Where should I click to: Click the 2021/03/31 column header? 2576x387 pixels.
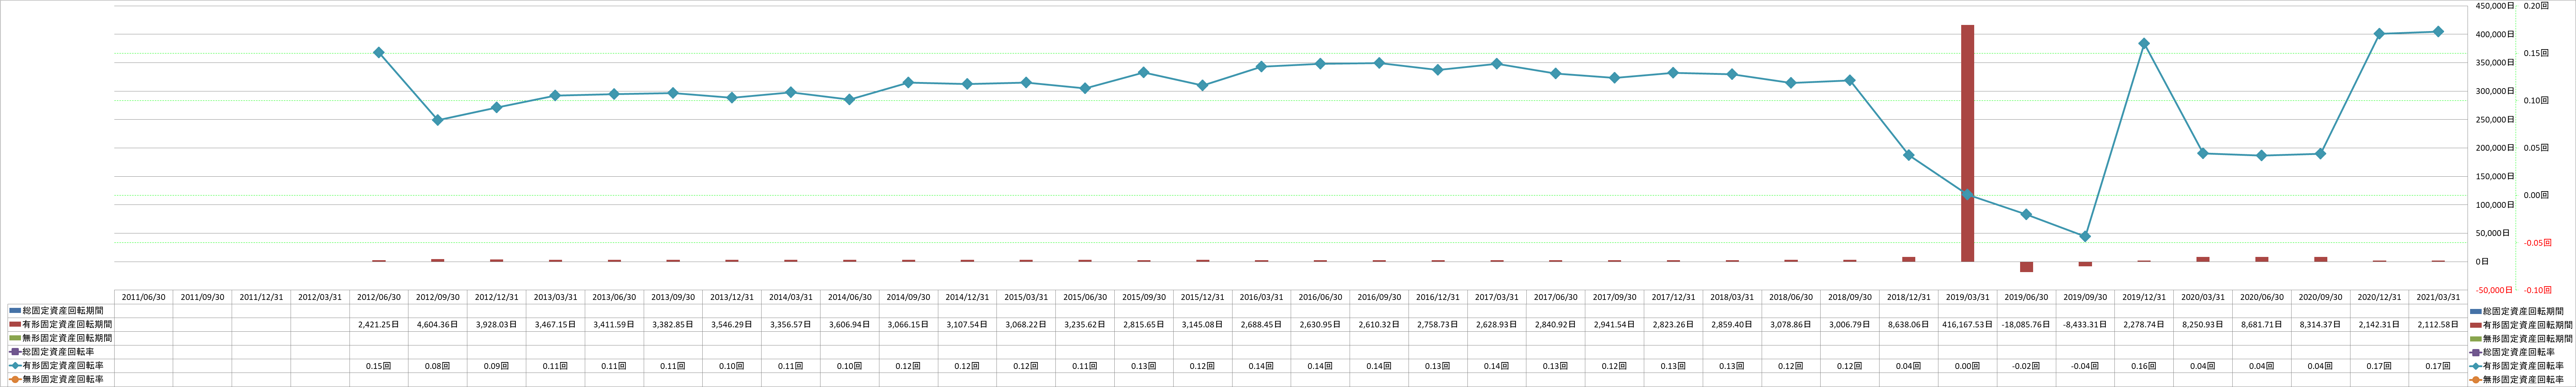click(x=2438, y=297)
